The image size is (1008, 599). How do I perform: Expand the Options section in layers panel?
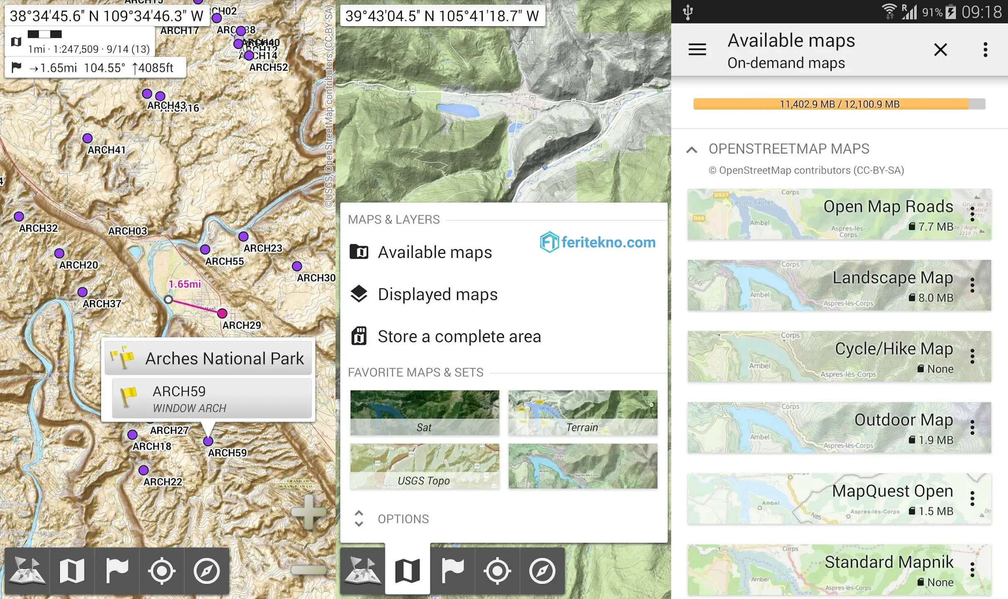[359, 519]
